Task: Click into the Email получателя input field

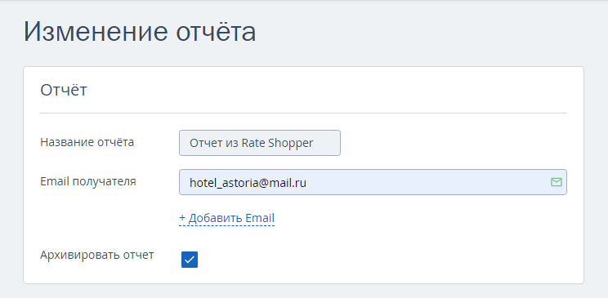Action: pyautogui.click(x=373, y=182)
